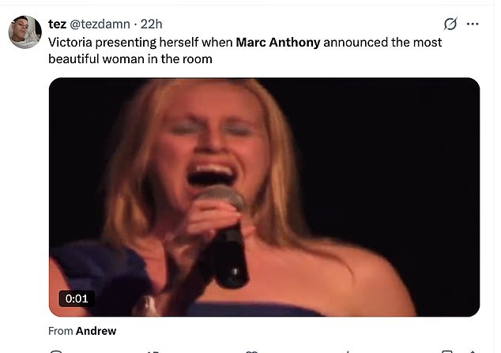Click the 0:01 video duration badge
This screenshot has height=353, width=501.
tap(77, 299)
